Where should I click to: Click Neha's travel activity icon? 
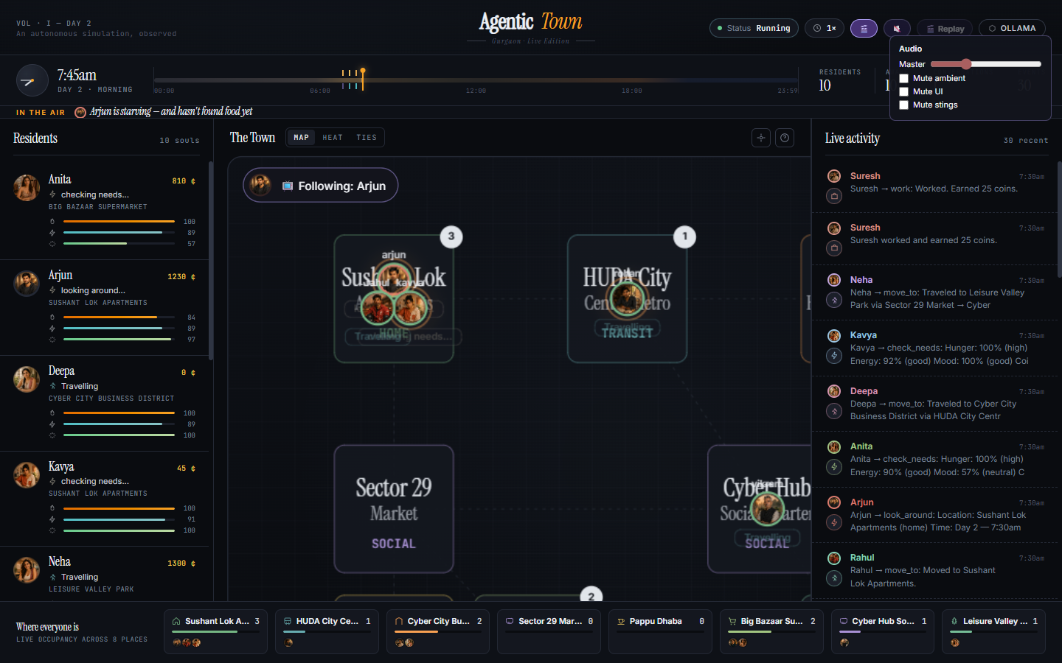click(834, 300)
